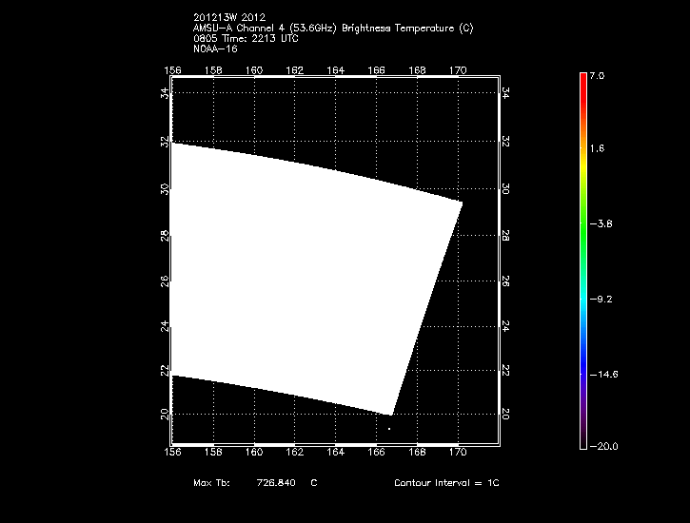This screenshot has width=690, height=523.
Task: Click the 726.840 max temperature value
Action: [x=276, y=483]
